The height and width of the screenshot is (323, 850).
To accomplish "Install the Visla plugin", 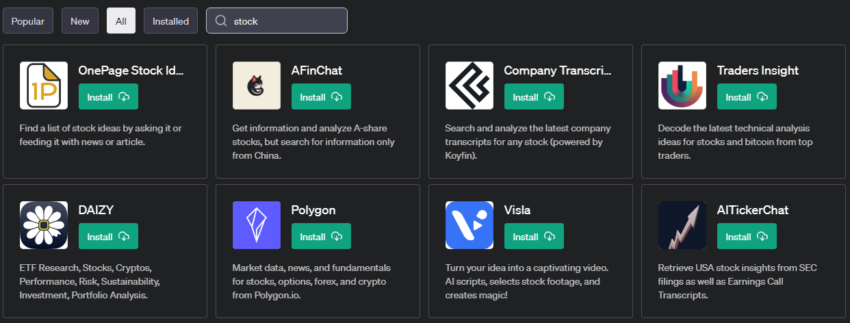I will (x=534, y=236).
